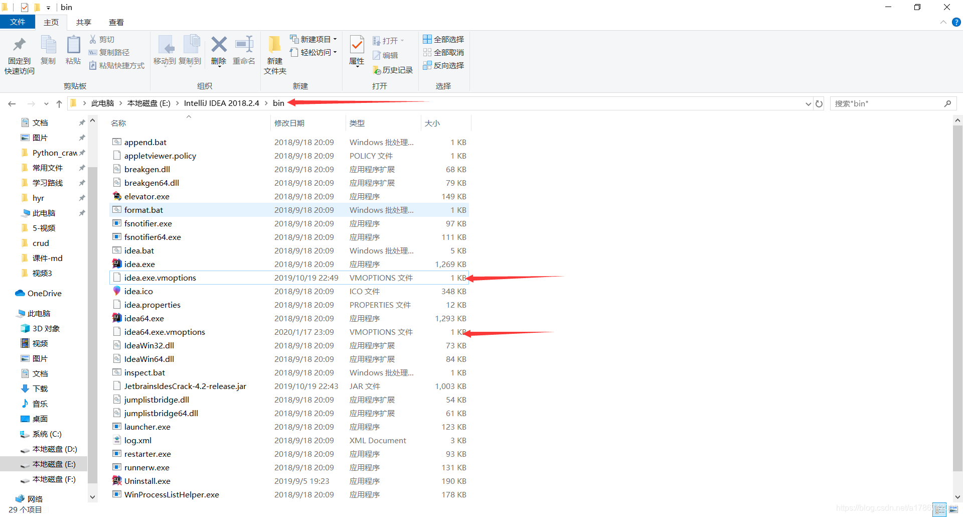Expand the address bar history dropdown
The image size is (963, 517).
tap(808, 103)
